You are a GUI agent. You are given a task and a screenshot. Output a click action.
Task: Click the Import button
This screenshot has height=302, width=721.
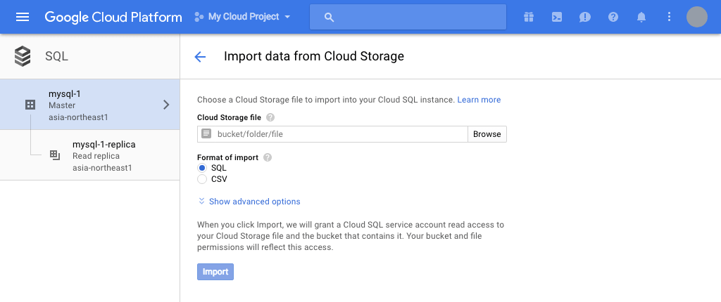tap(215, 272)
